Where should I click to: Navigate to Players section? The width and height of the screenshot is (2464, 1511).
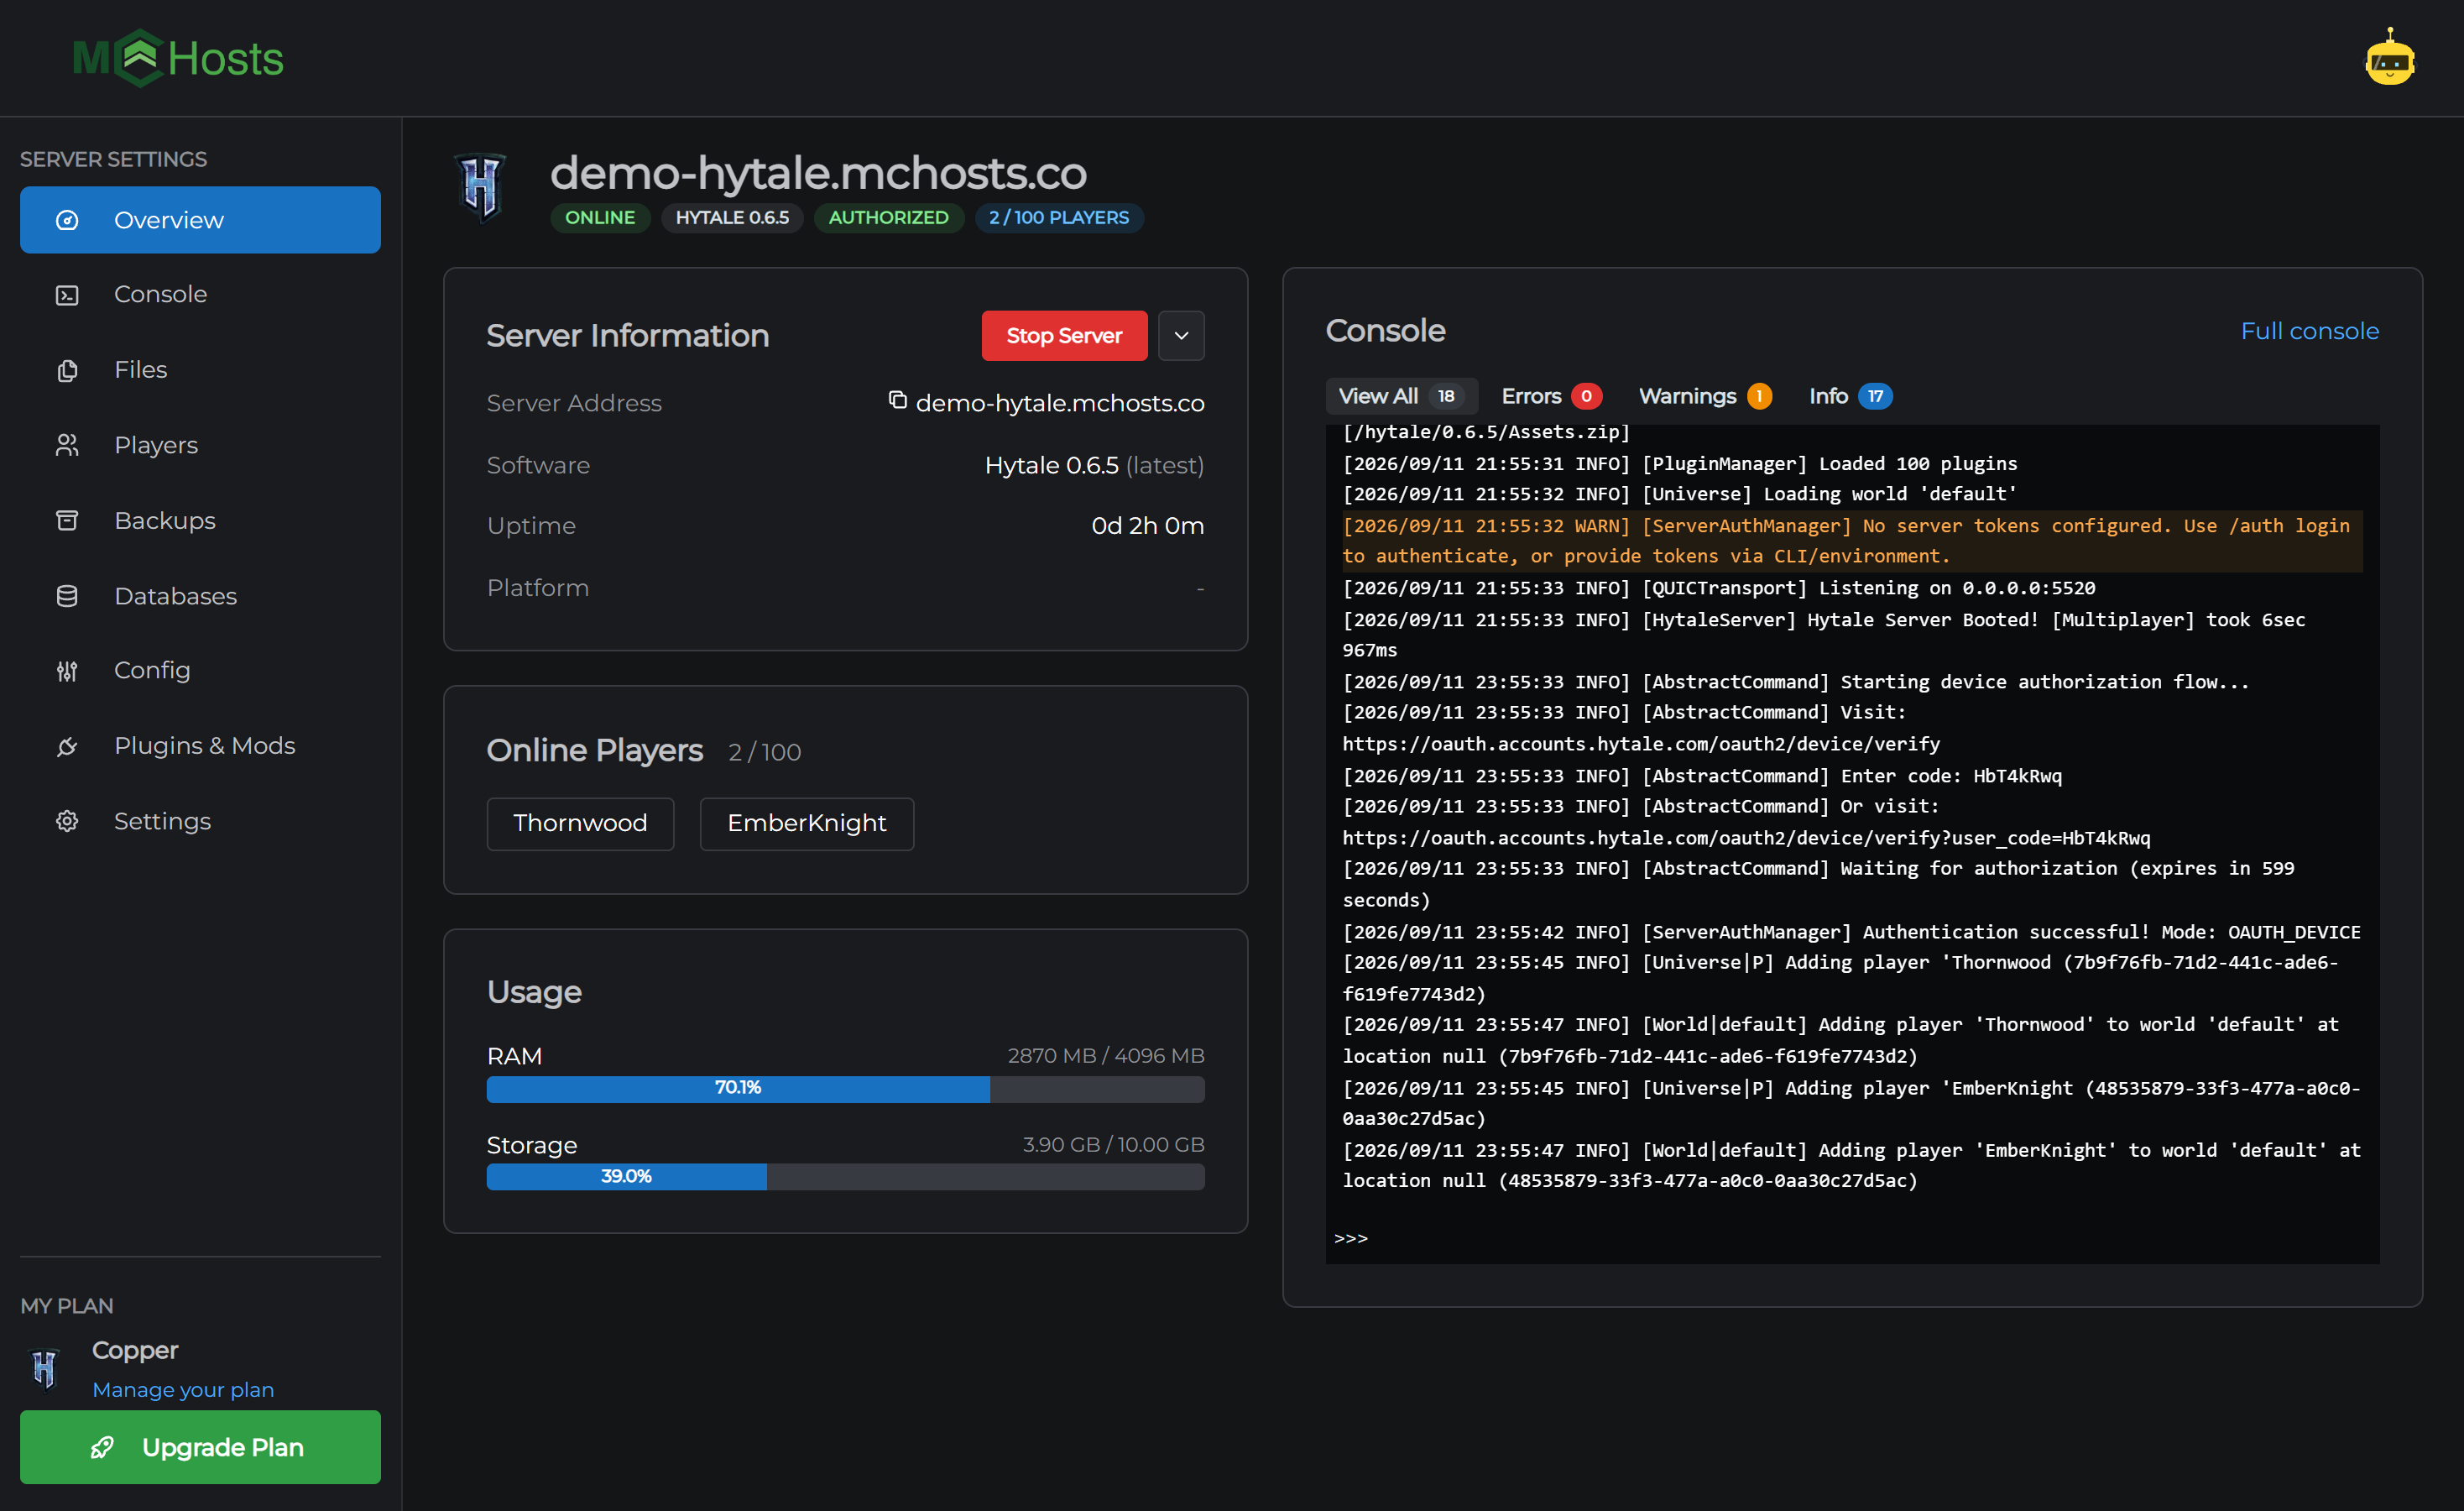200,445
